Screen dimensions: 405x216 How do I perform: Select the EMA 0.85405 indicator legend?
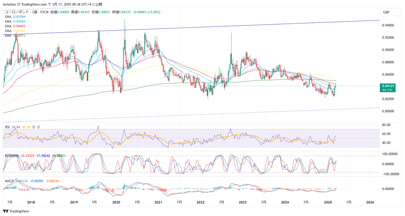tap(15, 31)
